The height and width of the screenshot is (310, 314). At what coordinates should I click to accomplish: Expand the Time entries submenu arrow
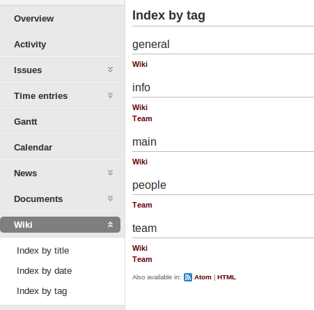(x=110, y=95)
